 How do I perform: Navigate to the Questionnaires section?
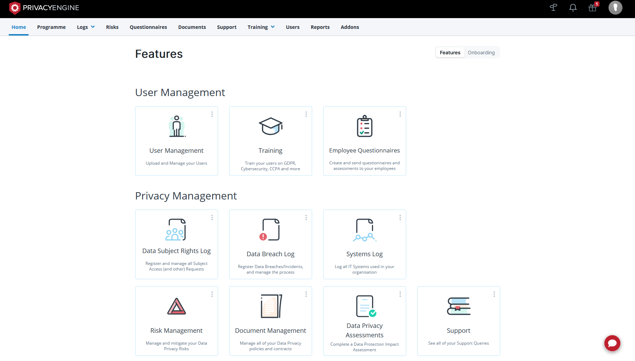click(148, 27)
